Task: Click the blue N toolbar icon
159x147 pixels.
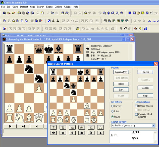Action: point(134,13)
